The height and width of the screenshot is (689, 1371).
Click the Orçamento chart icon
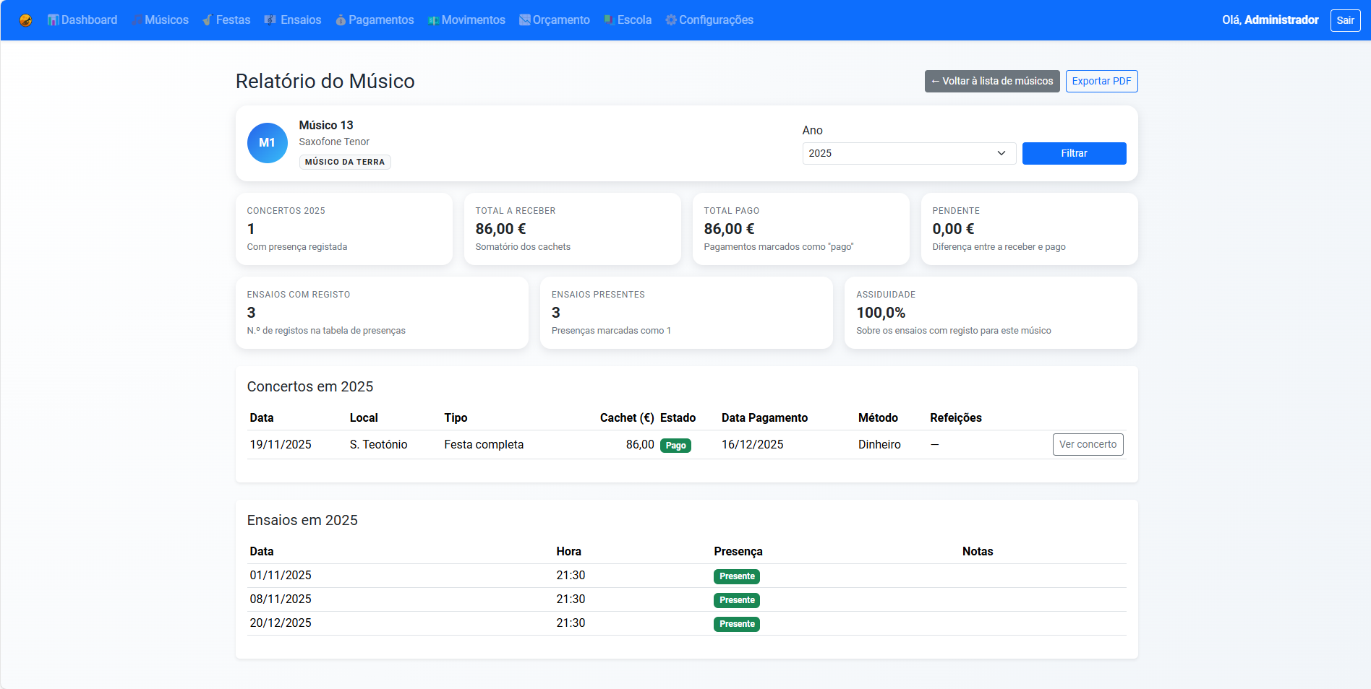525,20
